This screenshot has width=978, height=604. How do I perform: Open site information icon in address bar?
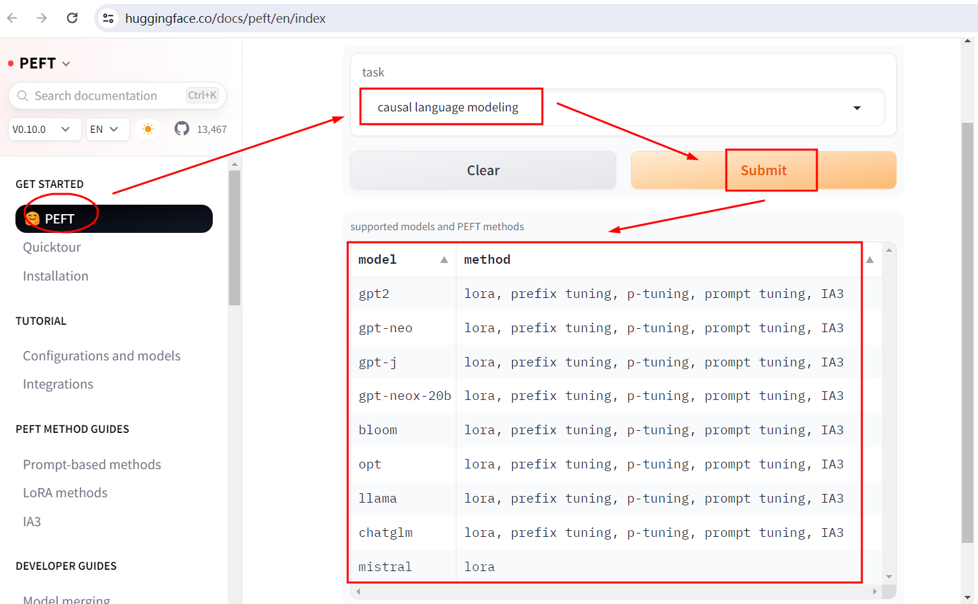pos(108,18)
